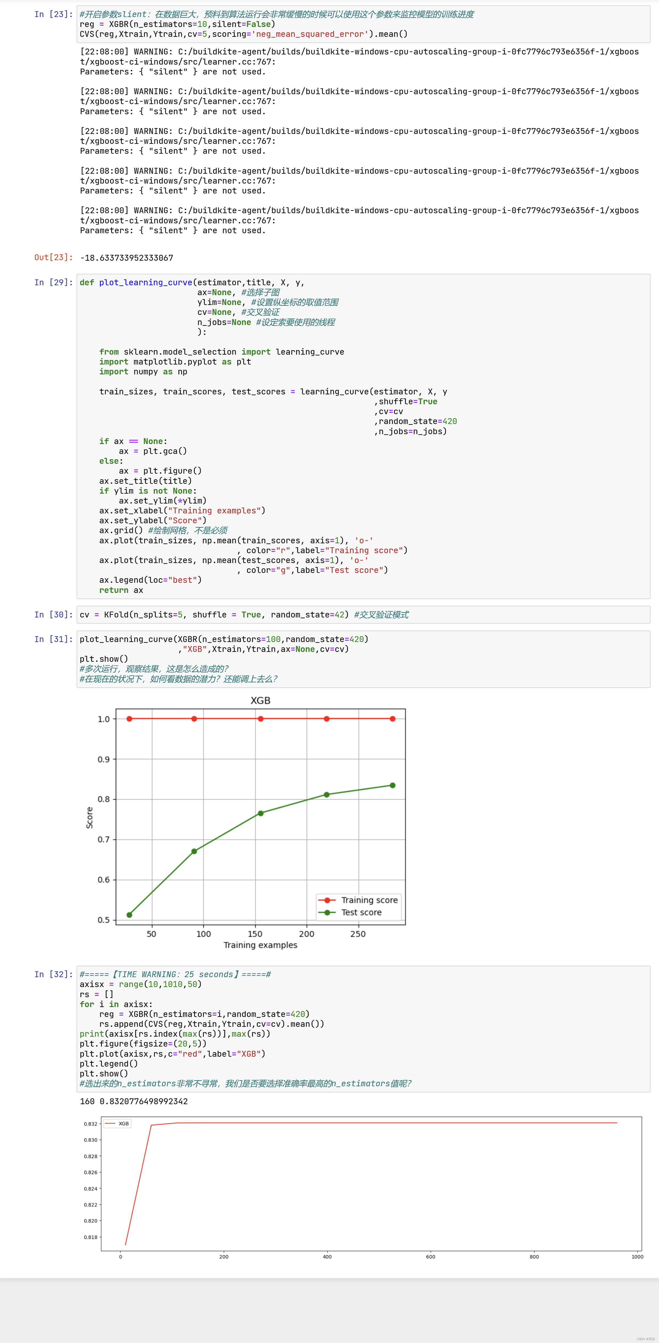Viewport: 659px width, 1343px height.
Task: Click the for i in axisx: line
Action: (x=116, y=1004)
